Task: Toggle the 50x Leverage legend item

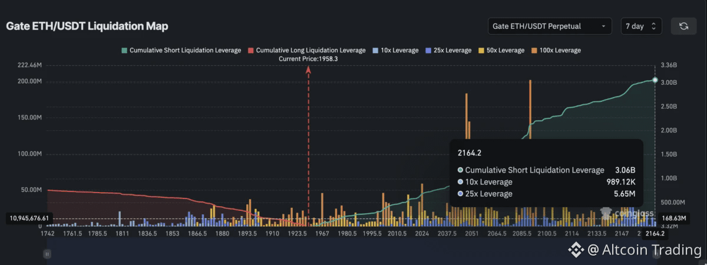Action: tap(501, 50)
